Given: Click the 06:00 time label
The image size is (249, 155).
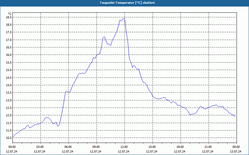Looking at the screenshot, I should pyautogui.click(x=68, y=147).
